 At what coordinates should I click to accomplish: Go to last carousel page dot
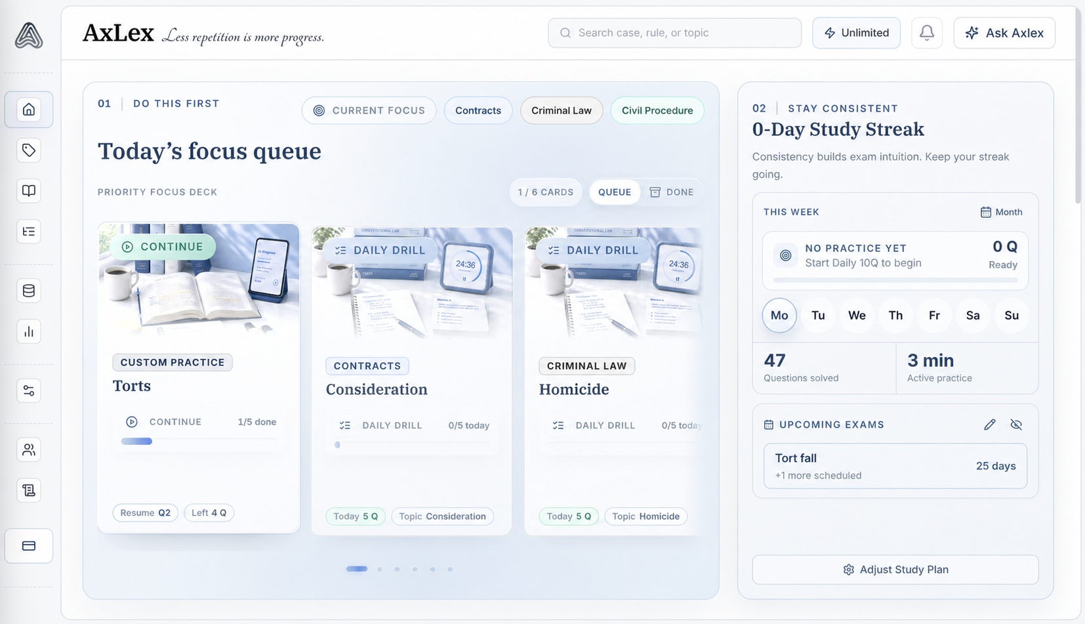[450, 569]
